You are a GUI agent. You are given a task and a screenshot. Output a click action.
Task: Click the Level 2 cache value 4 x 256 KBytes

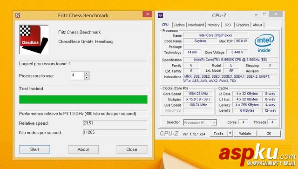pyautogui.click(x=247, y=105)
